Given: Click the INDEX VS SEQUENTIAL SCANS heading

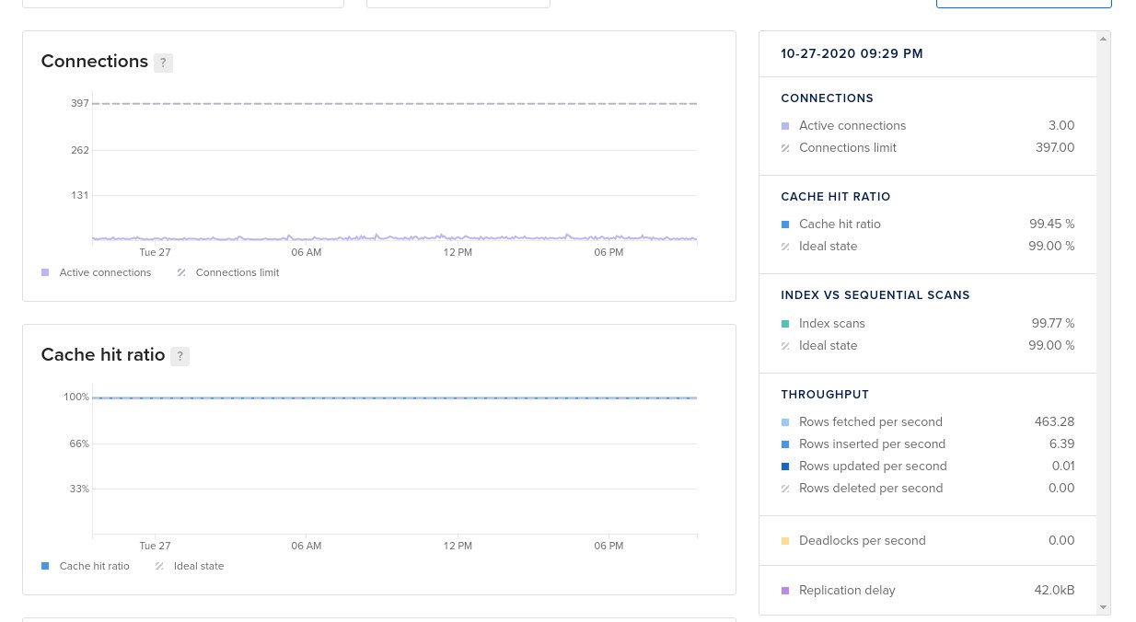Looking at the screenshot, I should point(875,295).
